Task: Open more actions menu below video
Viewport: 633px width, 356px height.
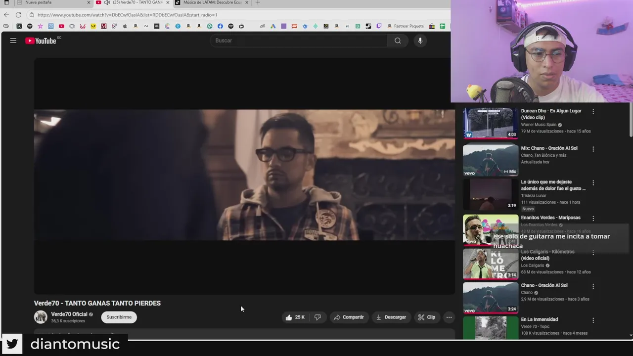Action: point(449,317)
